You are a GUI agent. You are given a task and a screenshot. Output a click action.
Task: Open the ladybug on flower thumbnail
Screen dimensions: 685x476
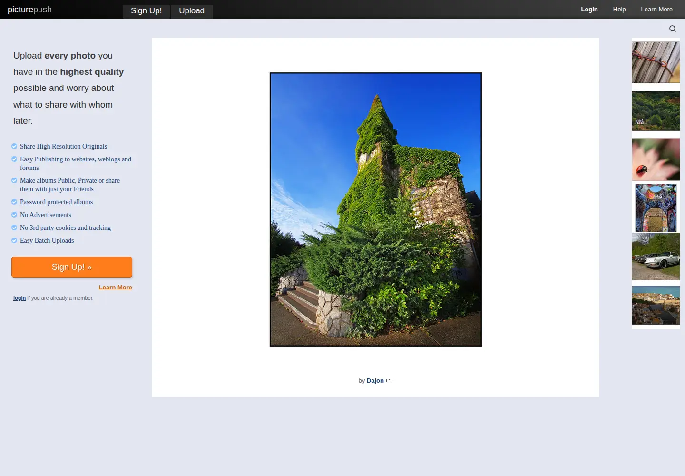656,159
